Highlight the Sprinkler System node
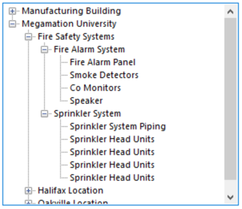The image size is (242, 209). click(x=87, y=114)
